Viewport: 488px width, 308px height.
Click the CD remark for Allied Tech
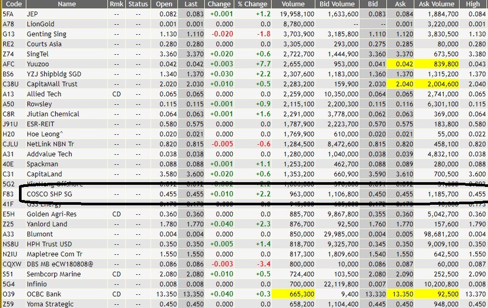point(116,94)
